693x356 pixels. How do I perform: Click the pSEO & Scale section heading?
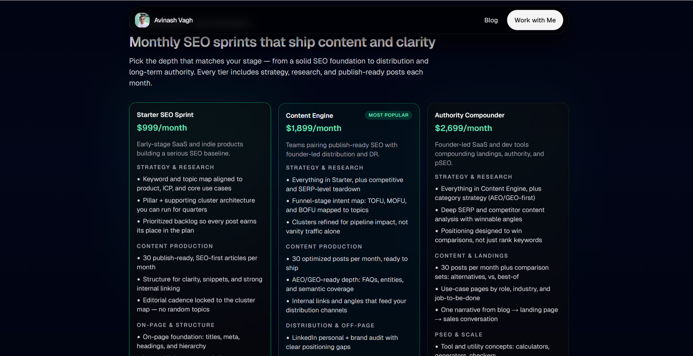(458, 335)
